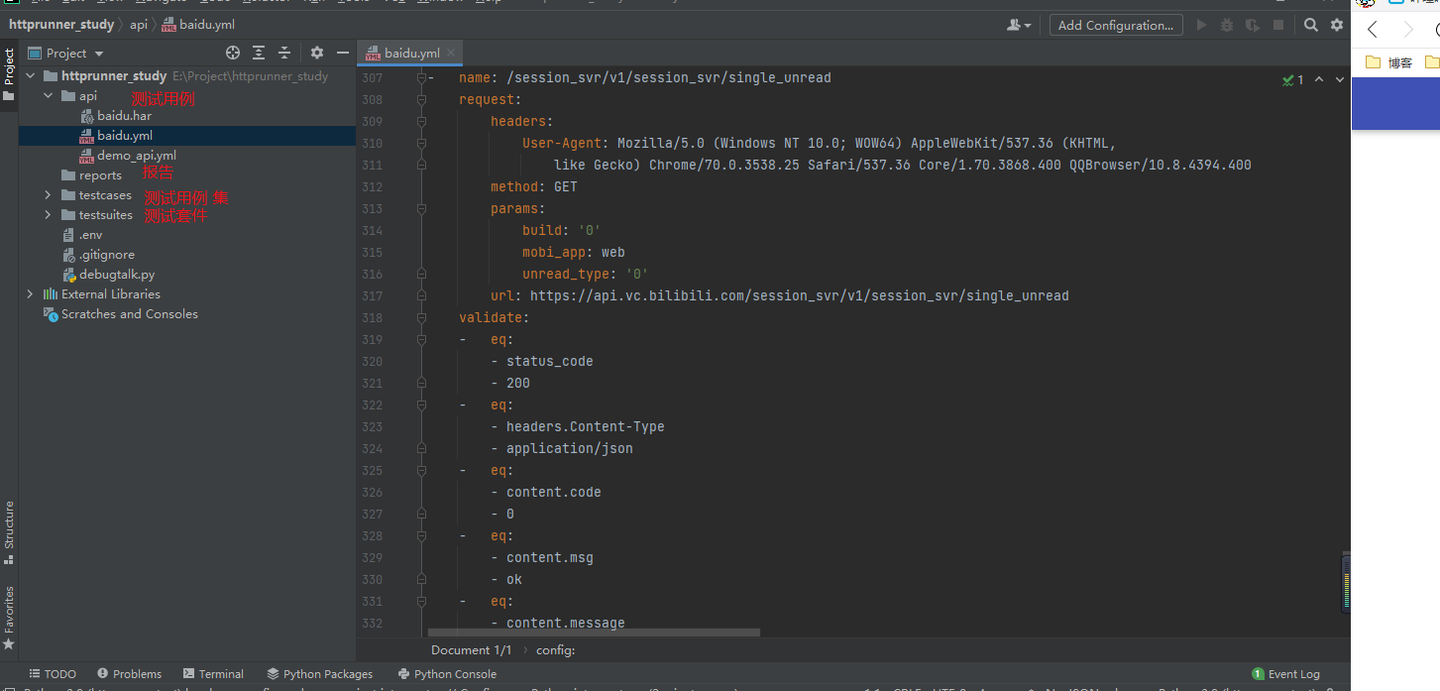
Task: Go back in the browser window
Action: pos(1373,30)
